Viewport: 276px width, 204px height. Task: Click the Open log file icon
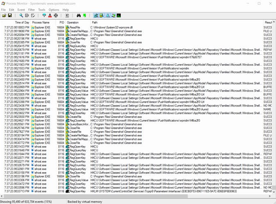(x=4, y=16)
